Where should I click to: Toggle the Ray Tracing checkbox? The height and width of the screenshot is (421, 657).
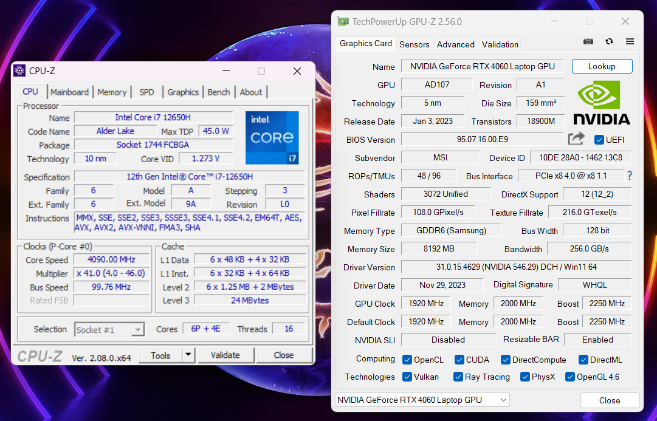point(458,377)
